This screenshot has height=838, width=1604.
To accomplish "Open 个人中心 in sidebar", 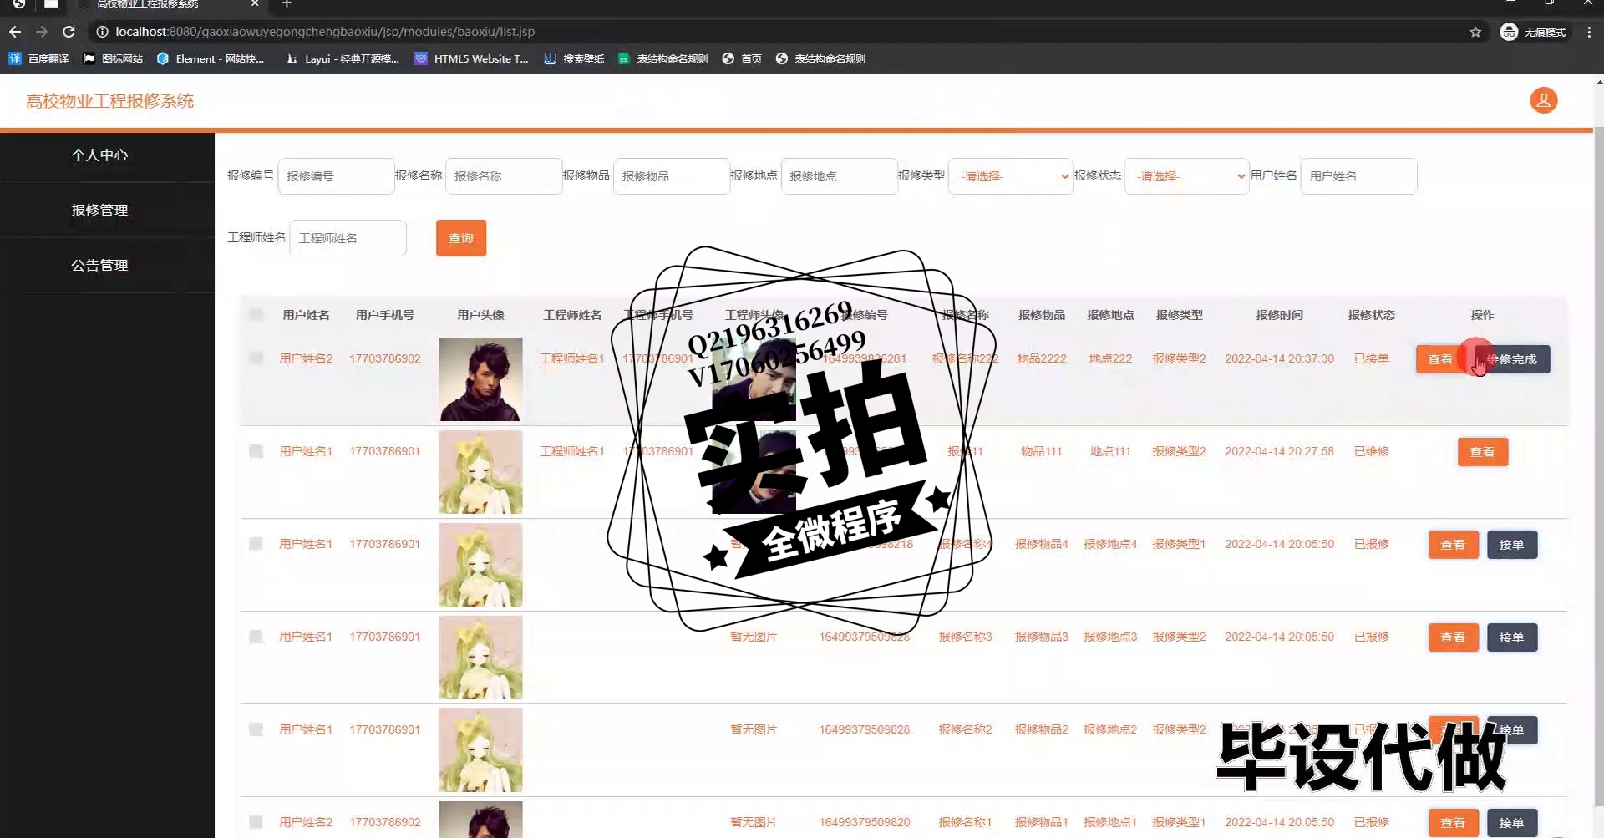I will coord(99,155).
